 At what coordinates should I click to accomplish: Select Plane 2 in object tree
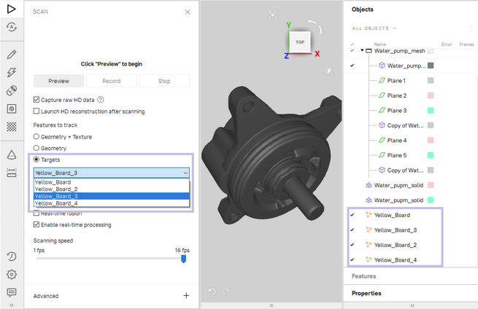396,95
